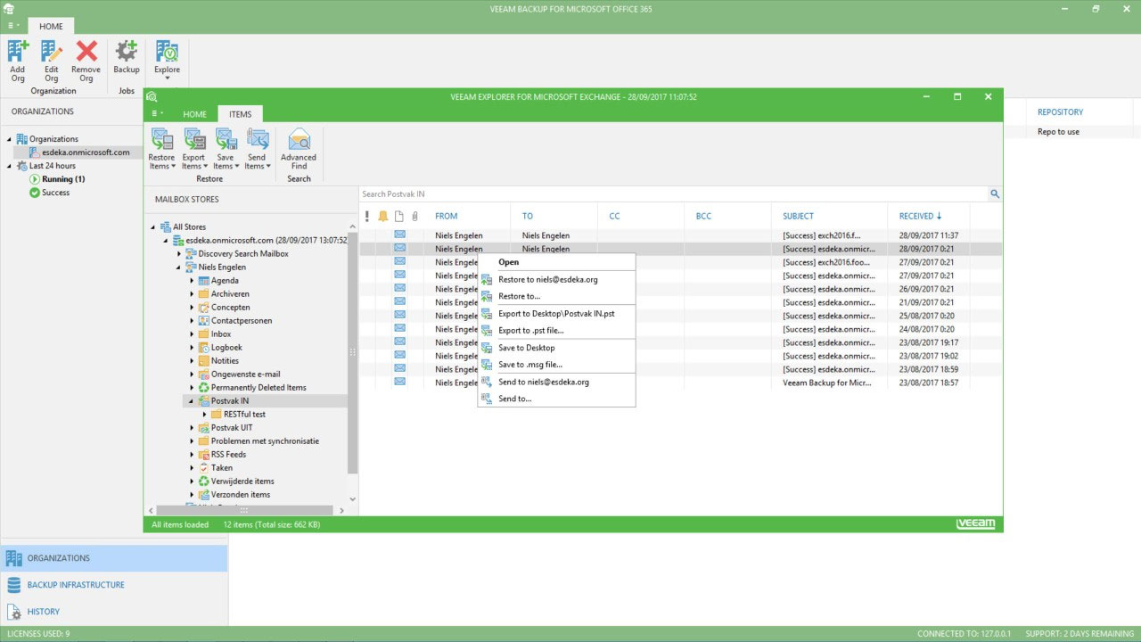Collapse the Postvak IN folder
Image resolution: width=1141 pixels, height=642 pixels.
pos(192,401)
